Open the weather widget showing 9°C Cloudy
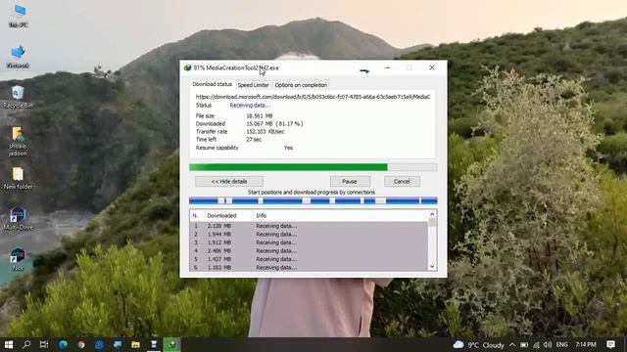The height and width of the screenshot is (352, 627). [479, 345]
